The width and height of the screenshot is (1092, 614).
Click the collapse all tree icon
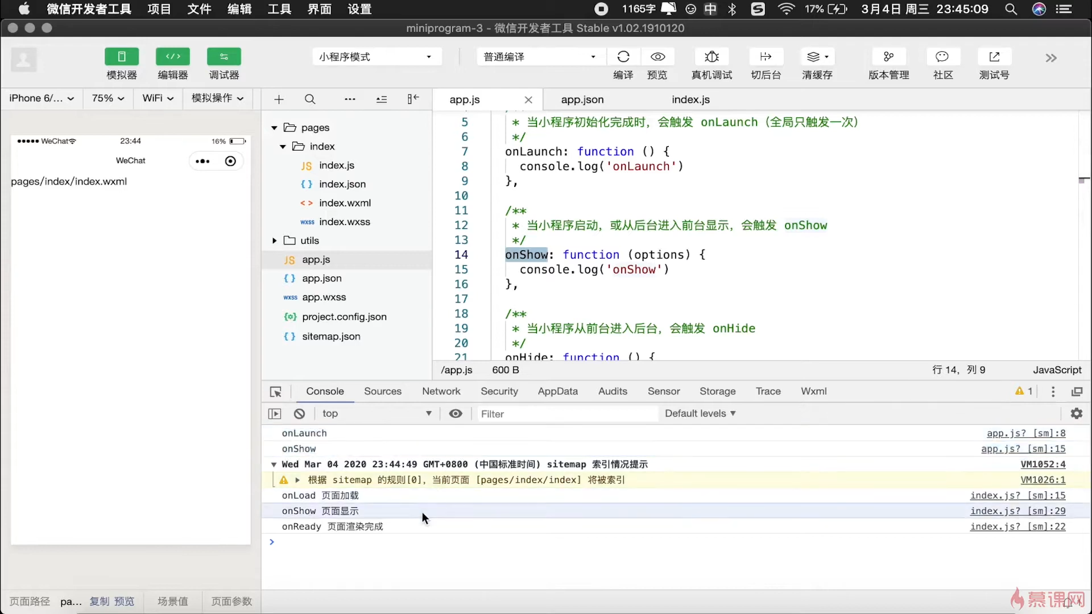pos(382,99)
